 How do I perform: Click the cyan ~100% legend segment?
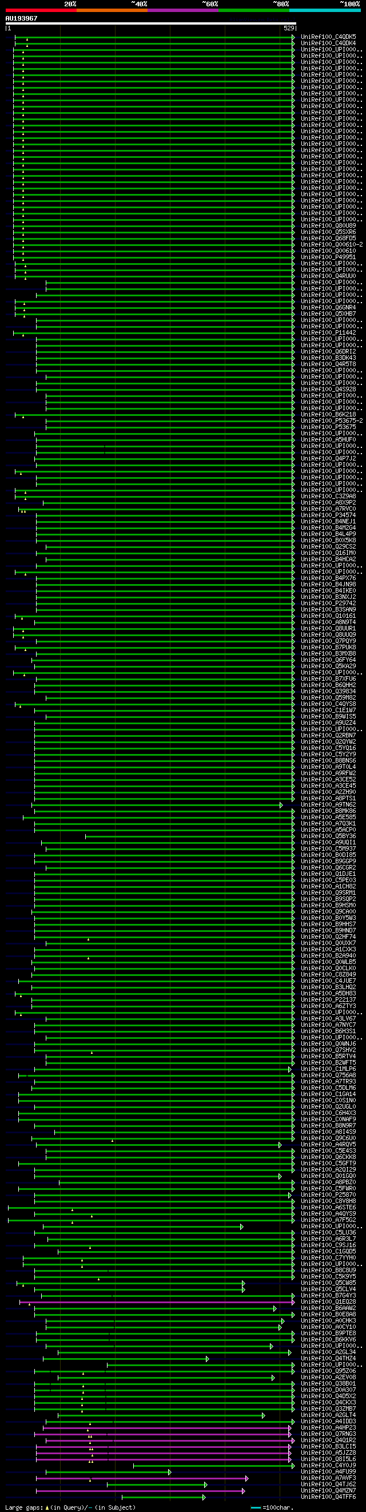coord(325,10)
